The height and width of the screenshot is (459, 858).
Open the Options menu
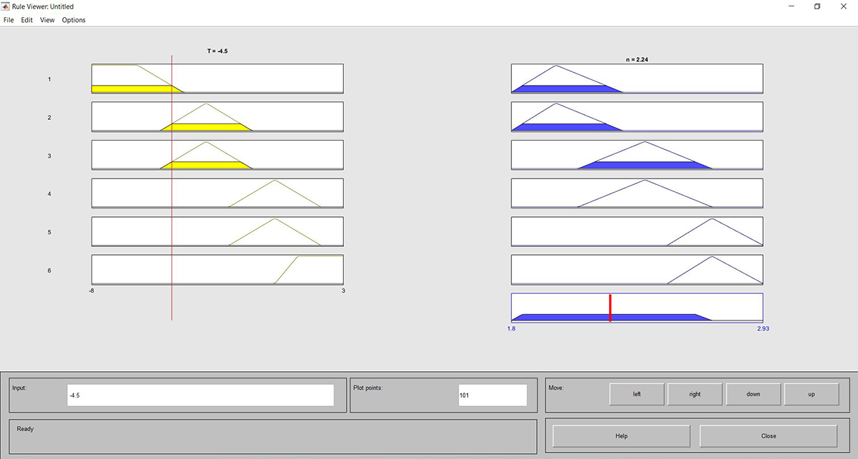74,20
